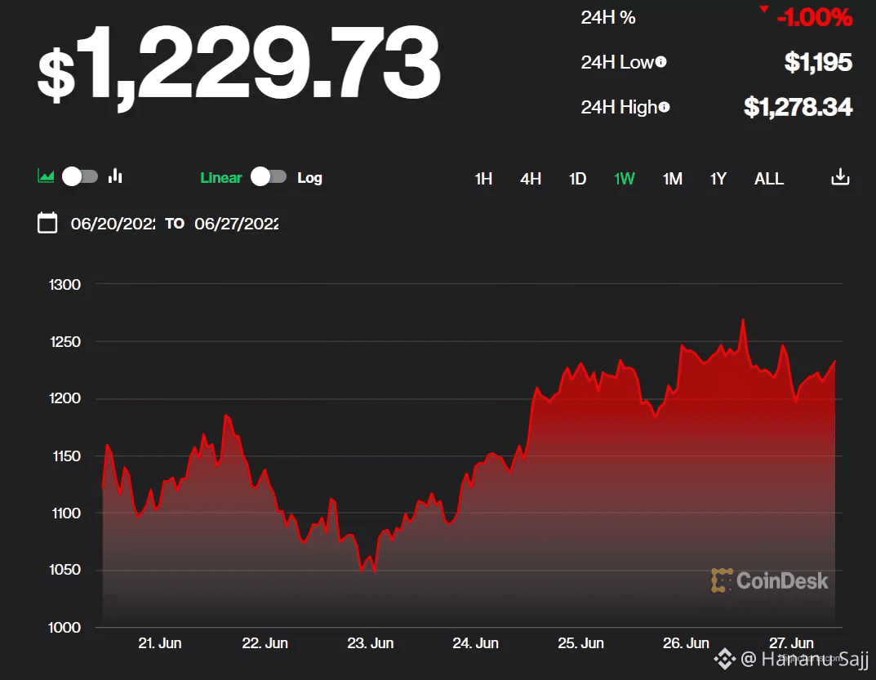Click the chart peak near 26 Jun
Viewport: 876px width, 680px height.
pyautogui.click(x=743, y=320)
